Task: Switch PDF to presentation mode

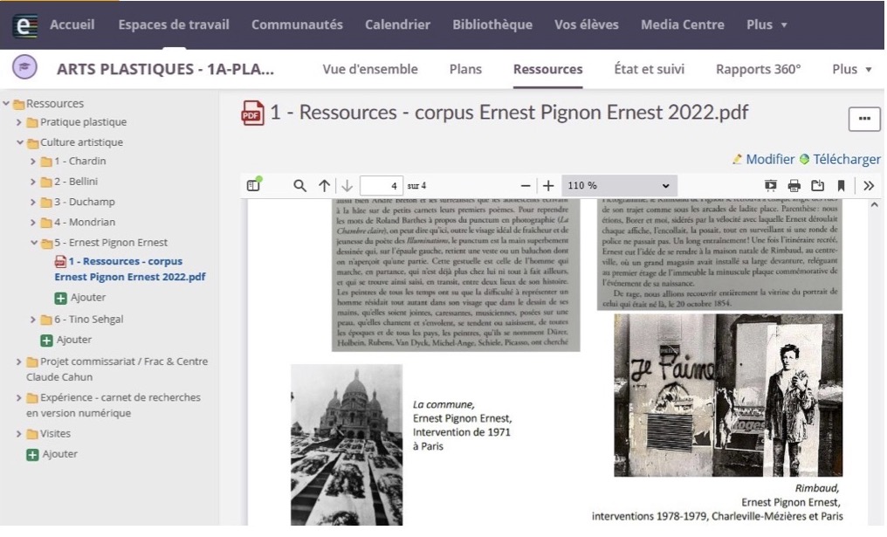Action: [x=770, y=186]
